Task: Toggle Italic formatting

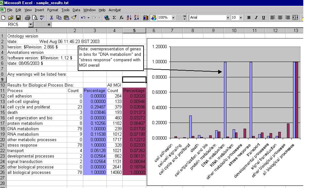Action: (x=256, y=18)
